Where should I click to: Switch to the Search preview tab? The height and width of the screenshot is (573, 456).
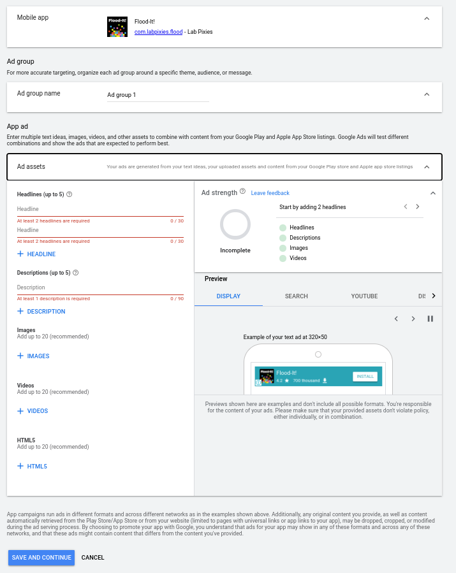click(x=297, y=296)
